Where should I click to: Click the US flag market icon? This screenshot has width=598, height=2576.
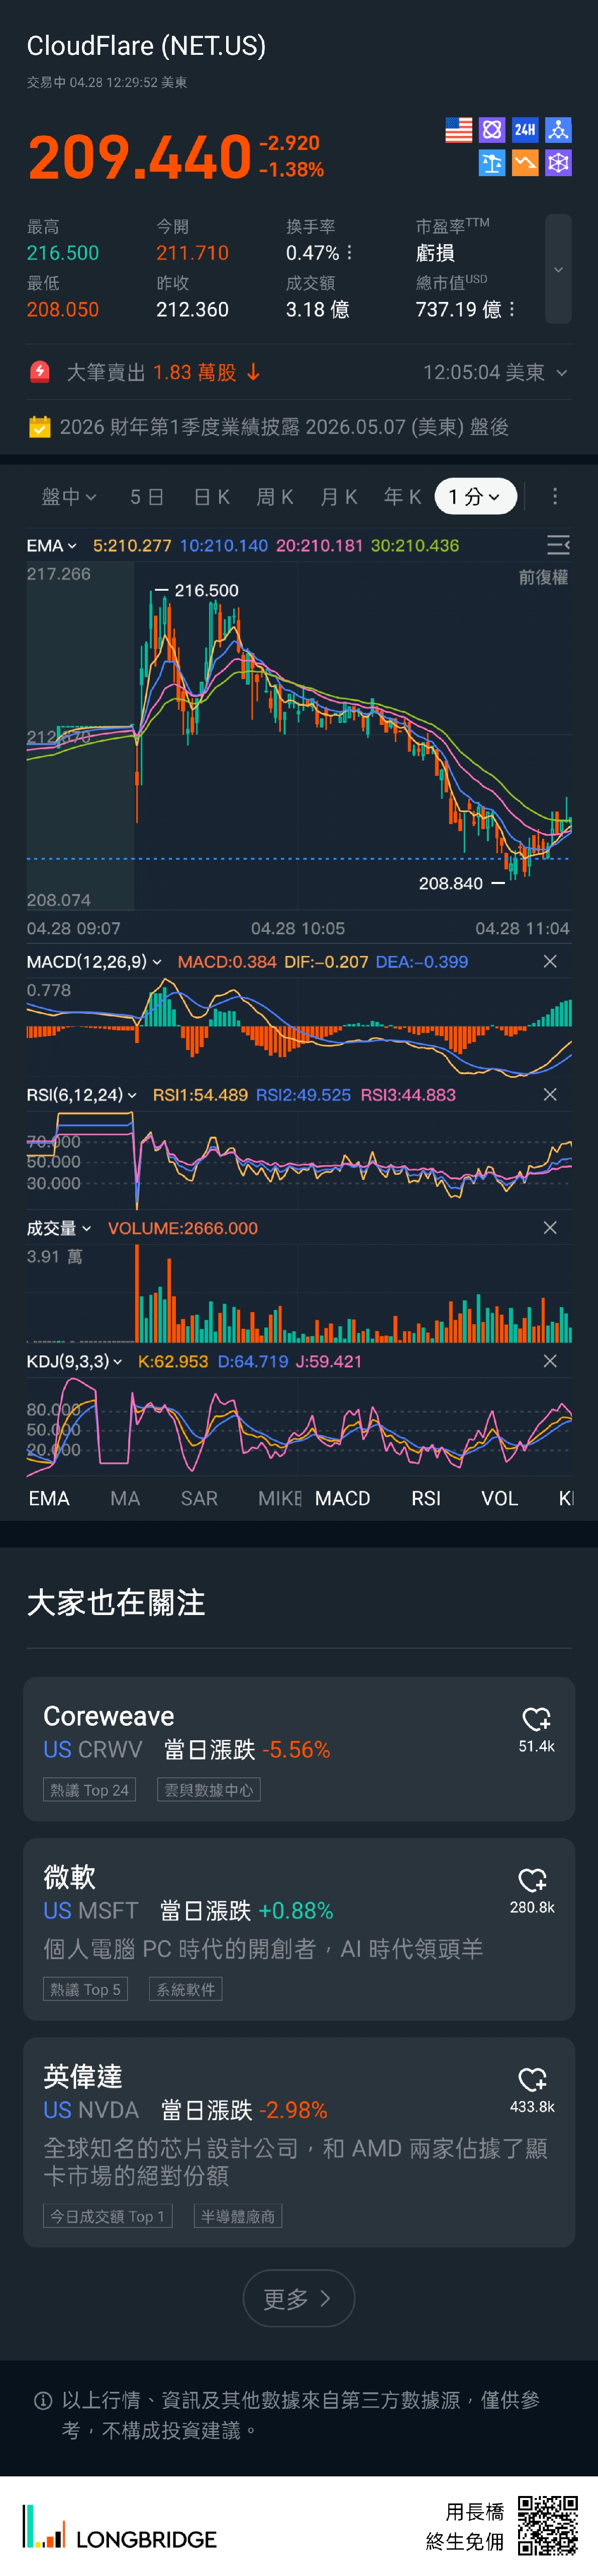458,130
